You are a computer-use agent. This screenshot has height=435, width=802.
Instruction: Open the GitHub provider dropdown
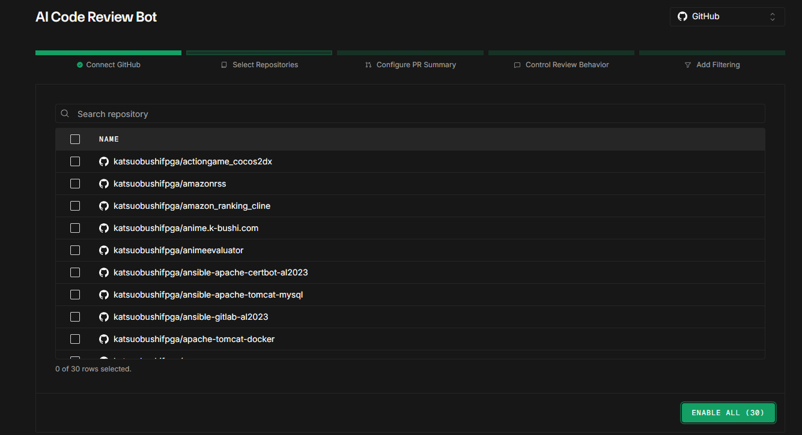727,17
